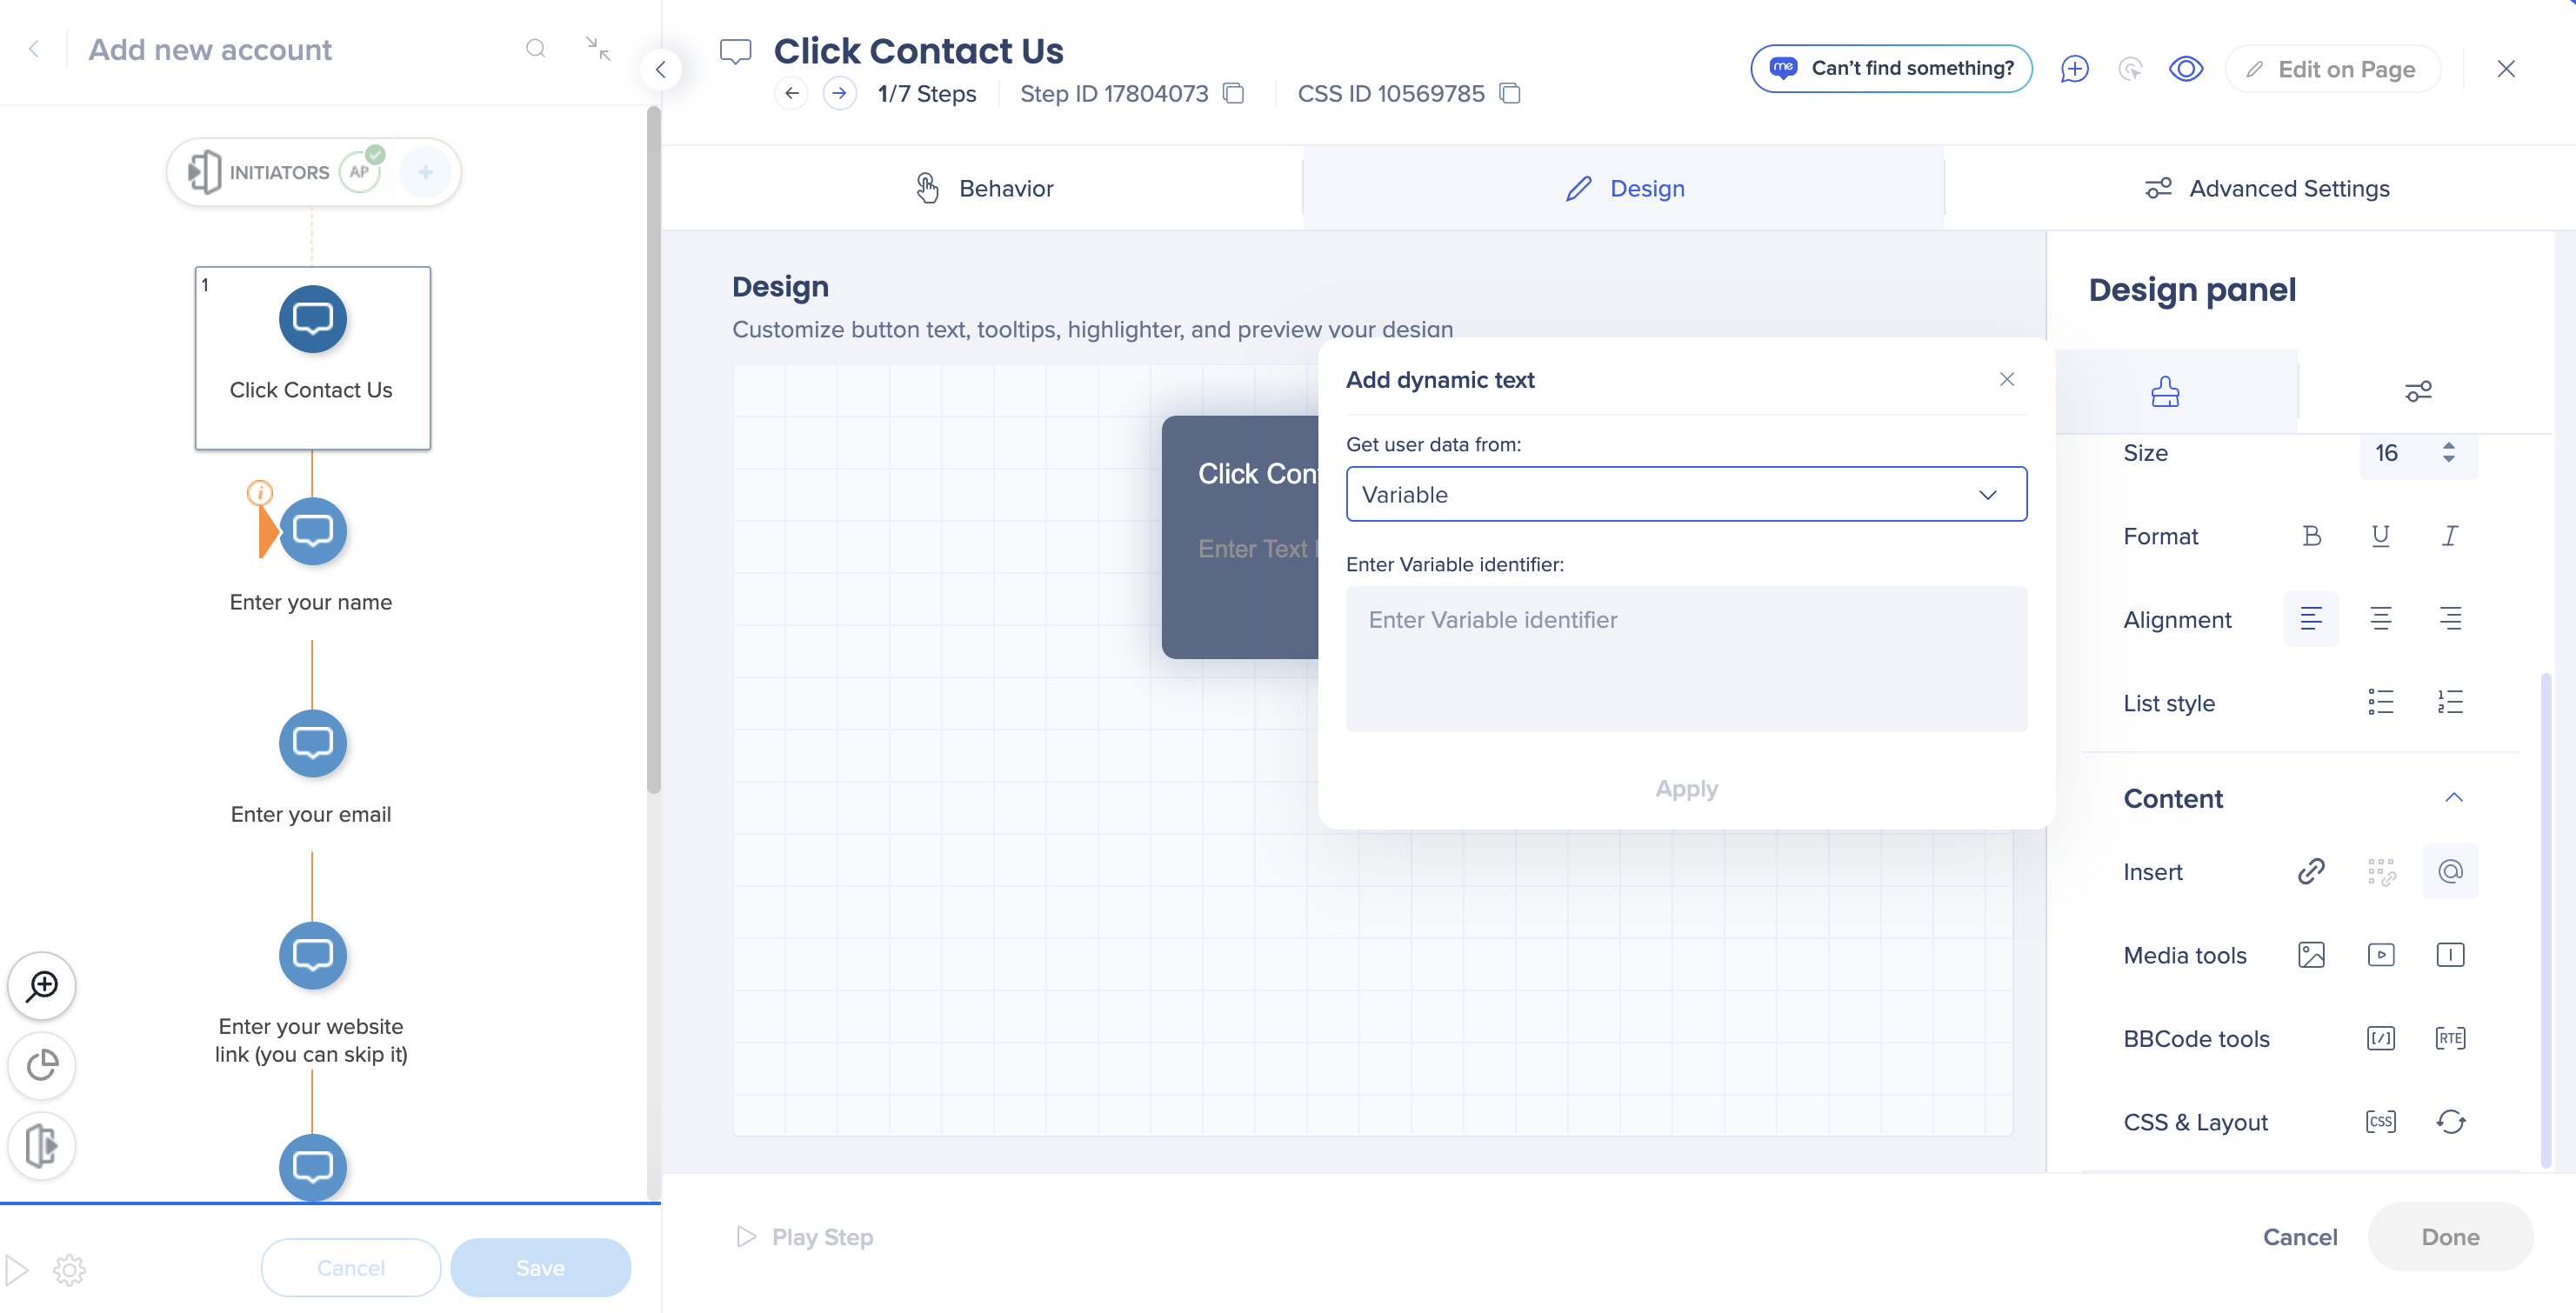Collapse the Content section
The height and width of the screenshot is (1313, 2576).
[x=2453, y=798]
